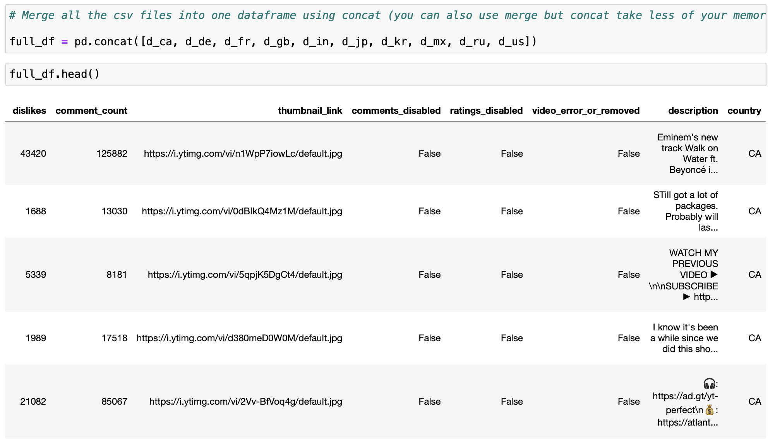Click the 5qpjK5DgCt4 thumbnail URL

pos(245,274)
